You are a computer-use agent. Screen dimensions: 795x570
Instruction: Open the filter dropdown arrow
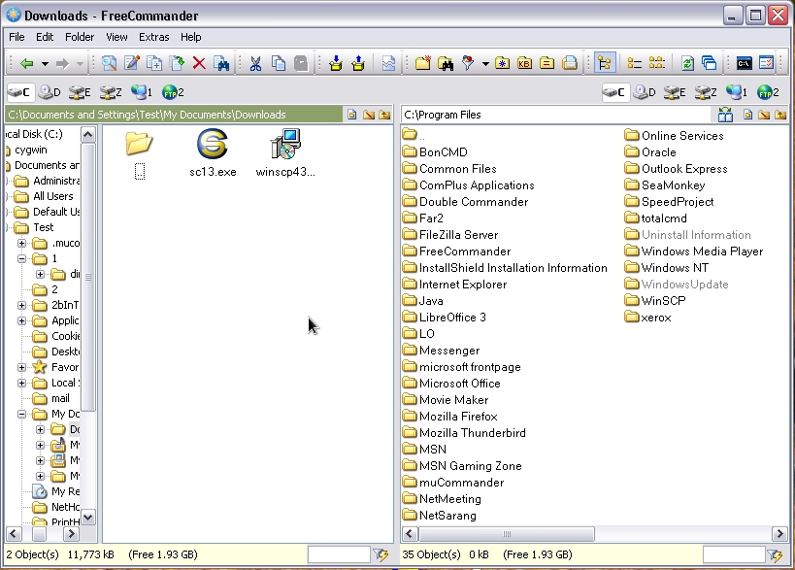tap(485, 64)
